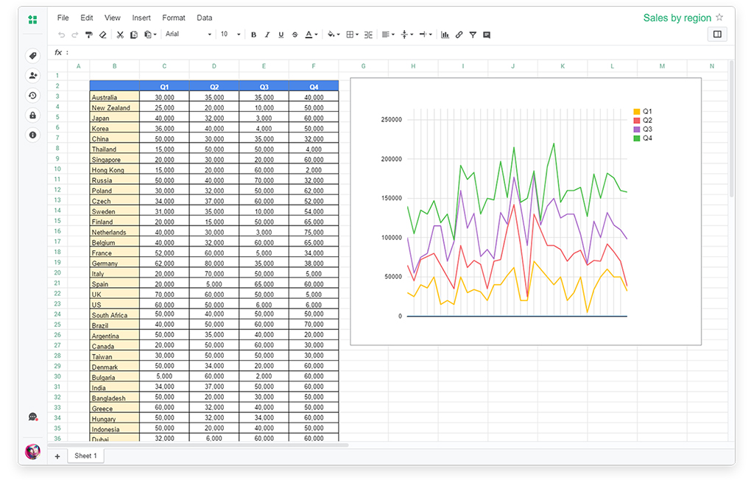
Task: Insert a hyperlink using the link icon
Action: tap(459, 35)
